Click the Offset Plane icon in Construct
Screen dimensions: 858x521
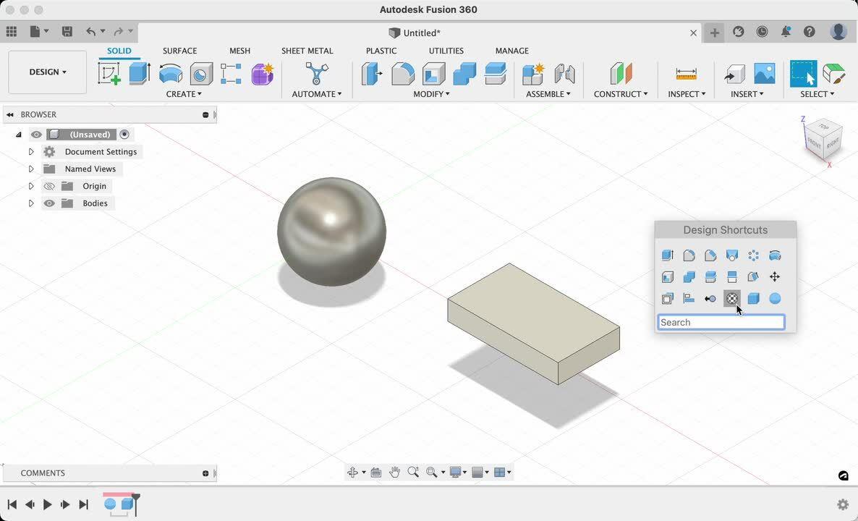621,73
